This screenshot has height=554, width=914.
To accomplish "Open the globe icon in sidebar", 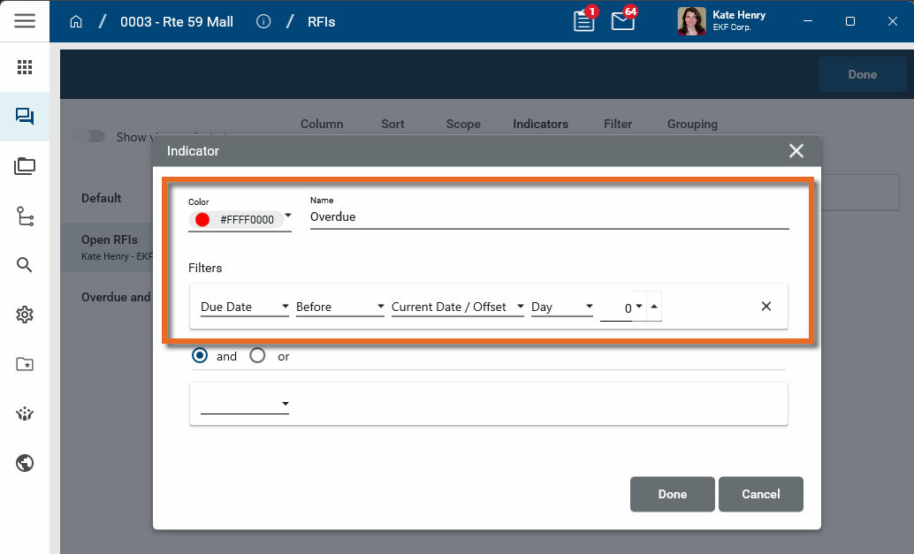I will point(25,463).
